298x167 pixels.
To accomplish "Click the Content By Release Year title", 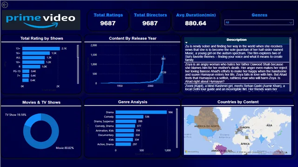I will 133,39.
